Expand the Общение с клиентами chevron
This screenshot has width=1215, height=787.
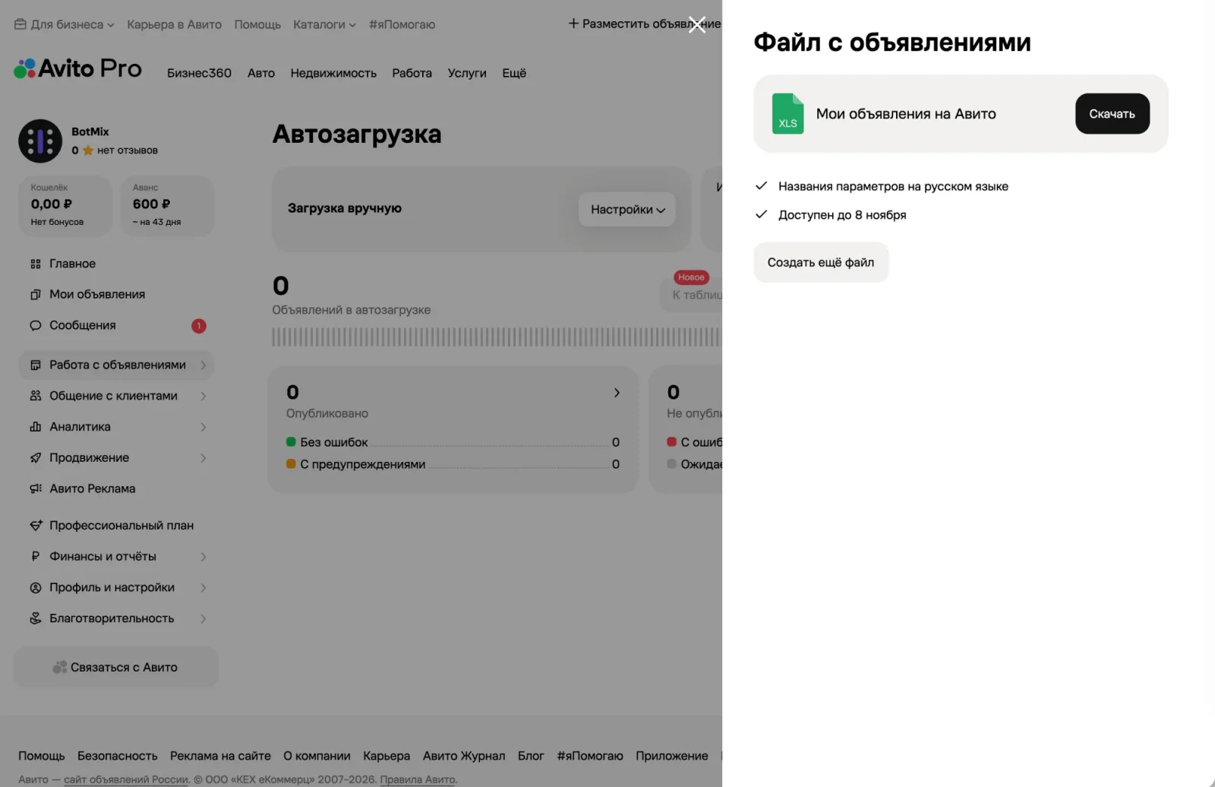point(204,396)
